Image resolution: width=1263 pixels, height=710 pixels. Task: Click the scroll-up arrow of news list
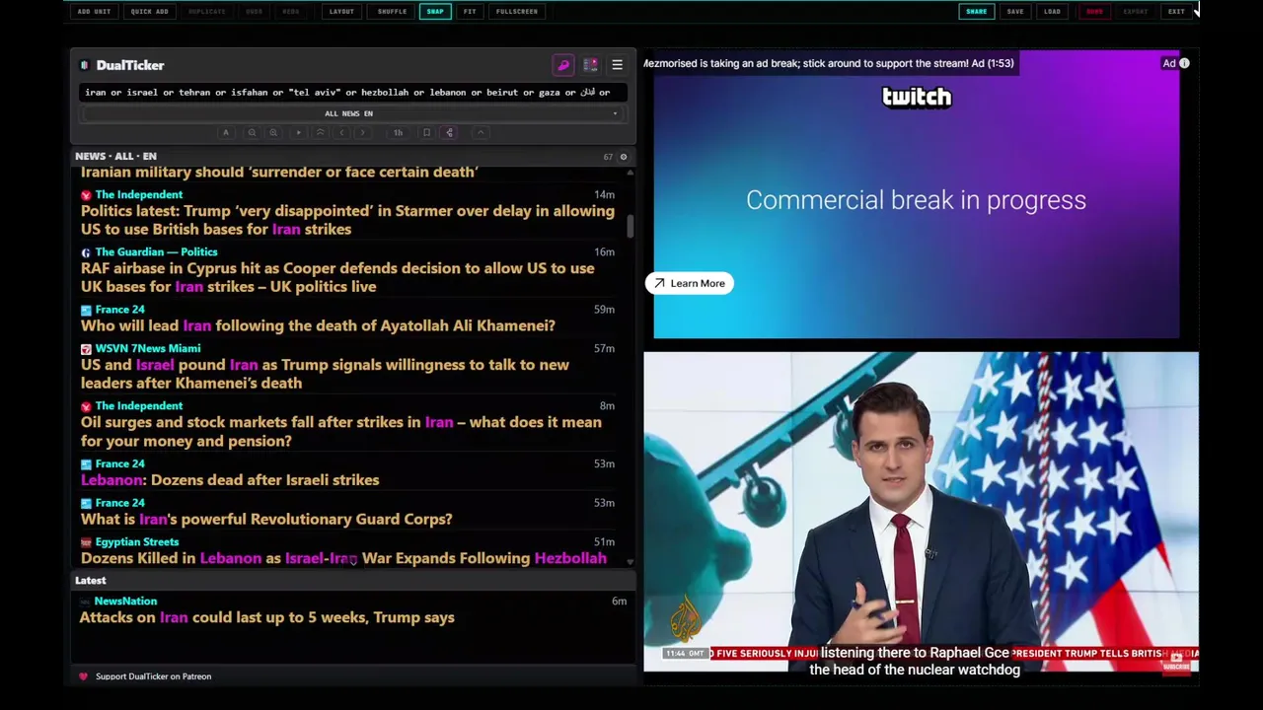pyautogui.click(x=630, y=173)
